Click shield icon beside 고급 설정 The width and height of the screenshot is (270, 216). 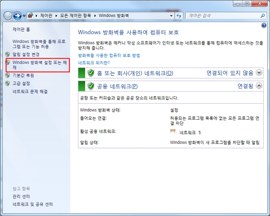tap(8, 84)
